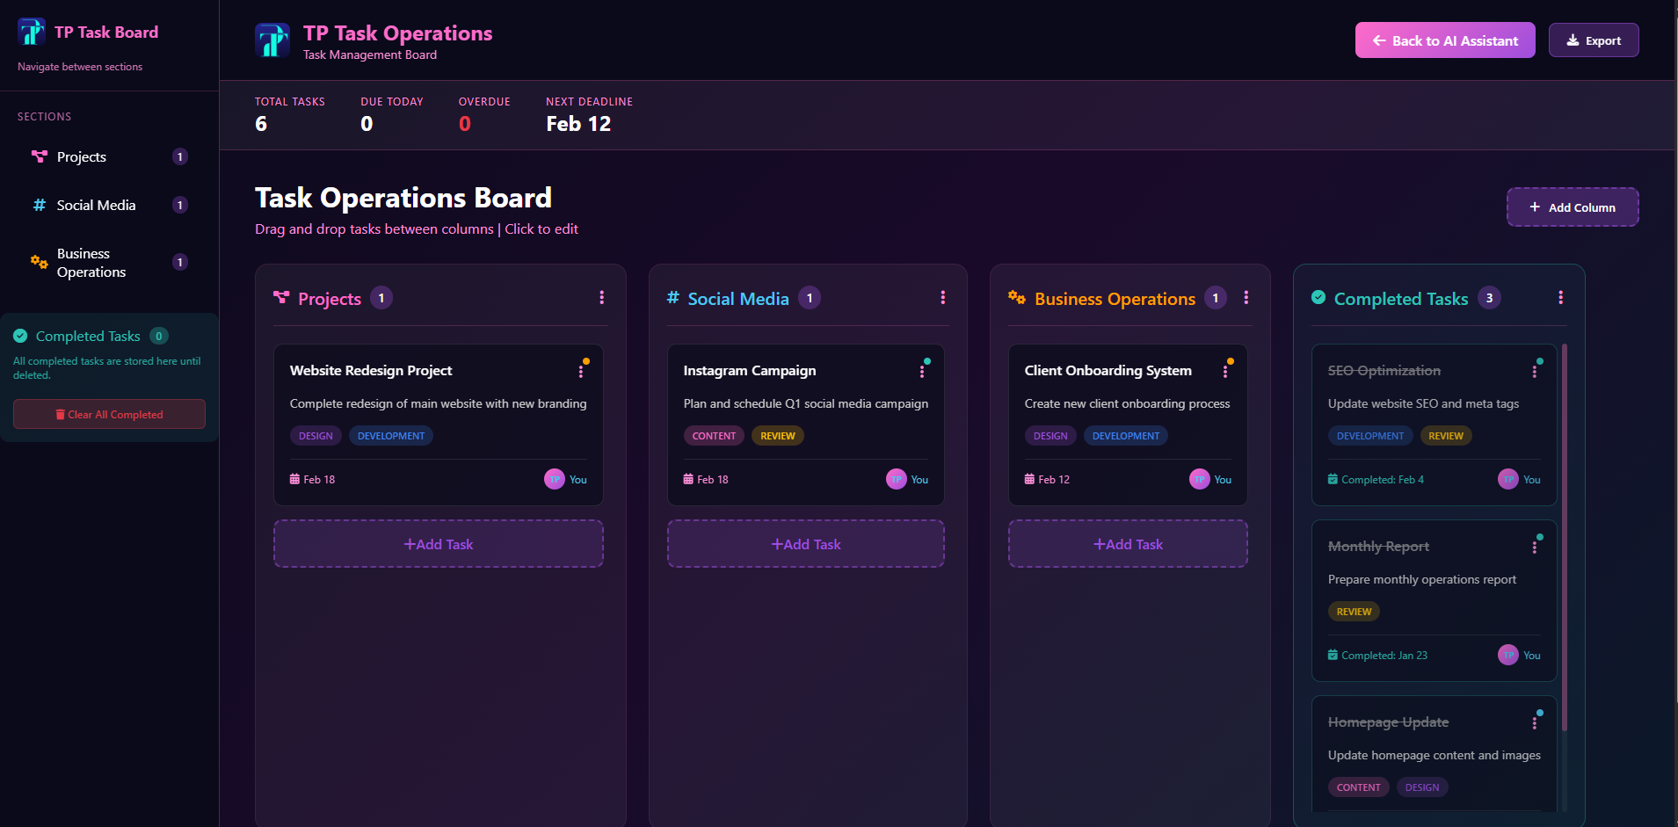Open the Social Media column three-dot menu
The image size is (1678, 827).
pos(942,298)
